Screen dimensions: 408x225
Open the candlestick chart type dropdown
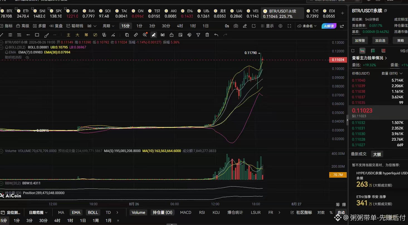coord(92,26)
